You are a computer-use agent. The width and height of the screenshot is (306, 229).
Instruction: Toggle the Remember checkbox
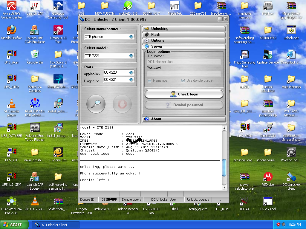(150, 81)
